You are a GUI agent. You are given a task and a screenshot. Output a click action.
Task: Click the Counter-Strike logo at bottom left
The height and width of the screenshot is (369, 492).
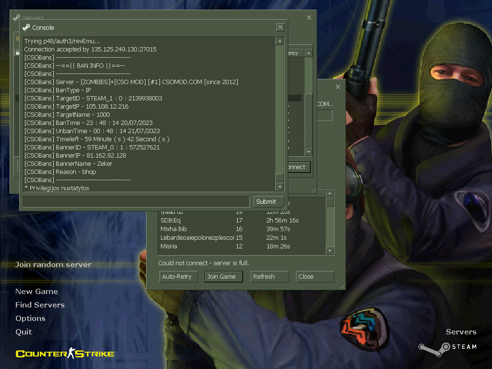coord(65,354)
